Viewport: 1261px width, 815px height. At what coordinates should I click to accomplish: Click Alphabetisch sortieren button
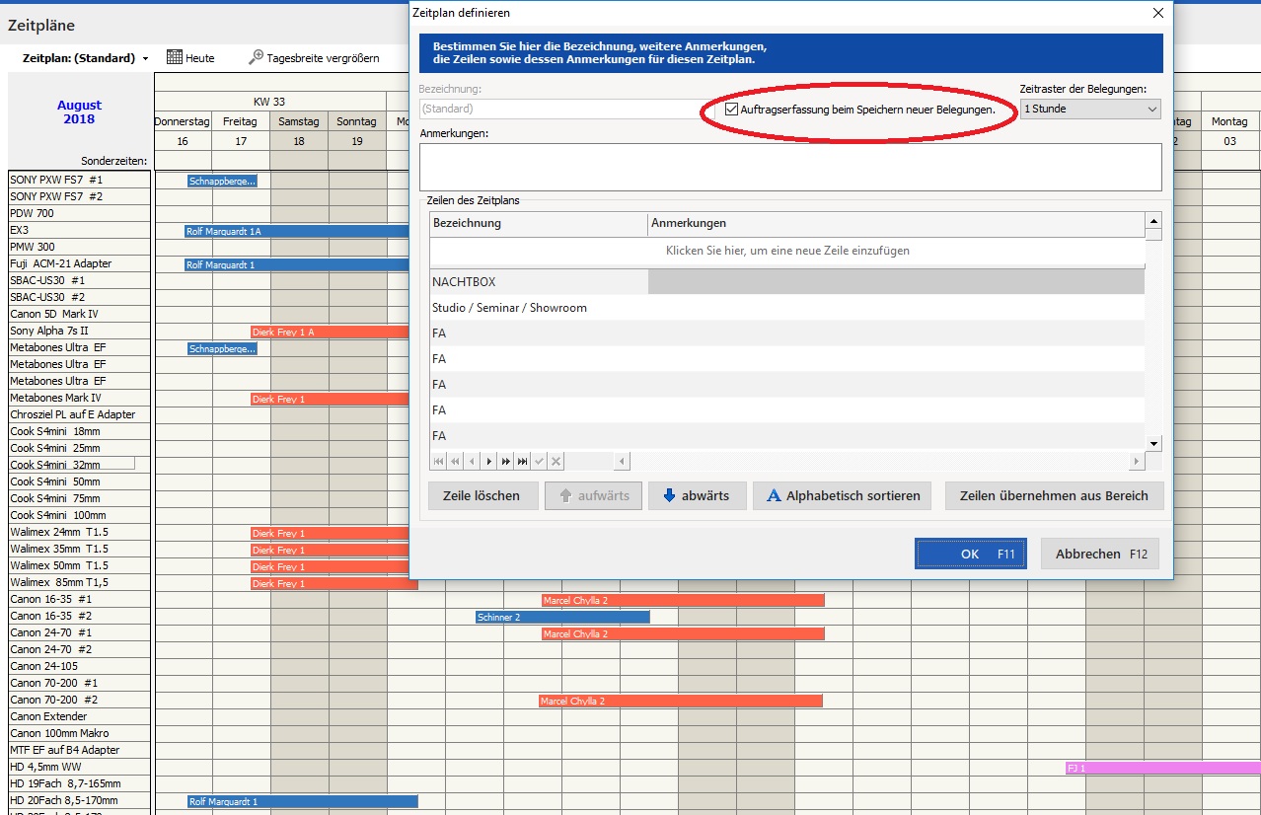click(x=844, y=495)
